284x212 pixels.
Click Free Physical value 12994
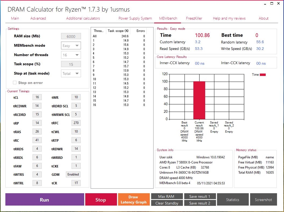[270, 167]
